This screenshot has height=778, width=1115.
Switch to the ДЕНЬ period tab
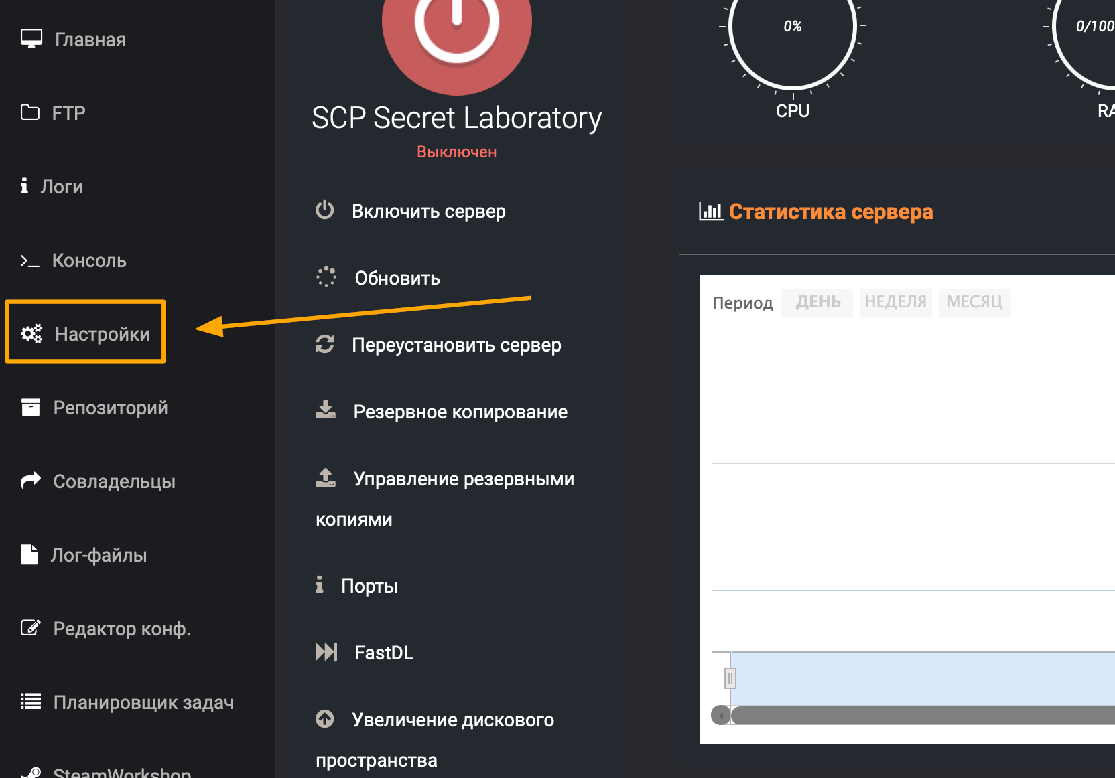point(817,303)
